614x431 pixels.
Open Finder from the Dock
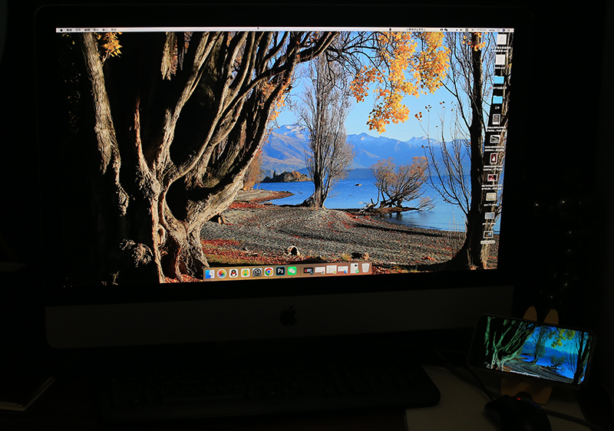(x=210, y=274)
